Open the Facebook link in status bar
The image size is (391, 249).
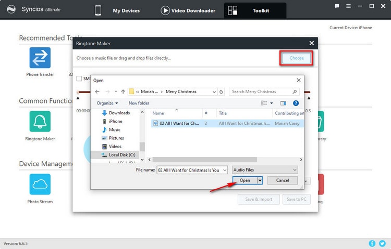point(372,243)
